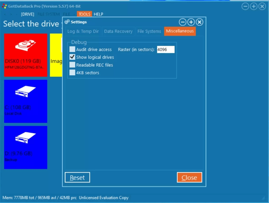Click the FILE SYSTEM step in menu bar
269x203 pixels.
coord(48,14)
